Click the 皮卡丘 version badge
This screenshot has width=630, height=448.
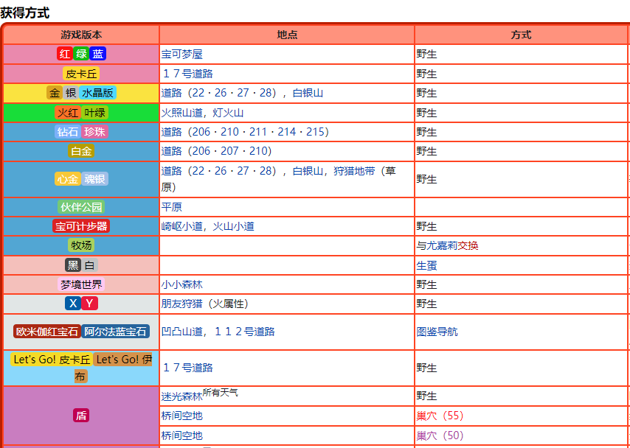[x=81, y=74]
